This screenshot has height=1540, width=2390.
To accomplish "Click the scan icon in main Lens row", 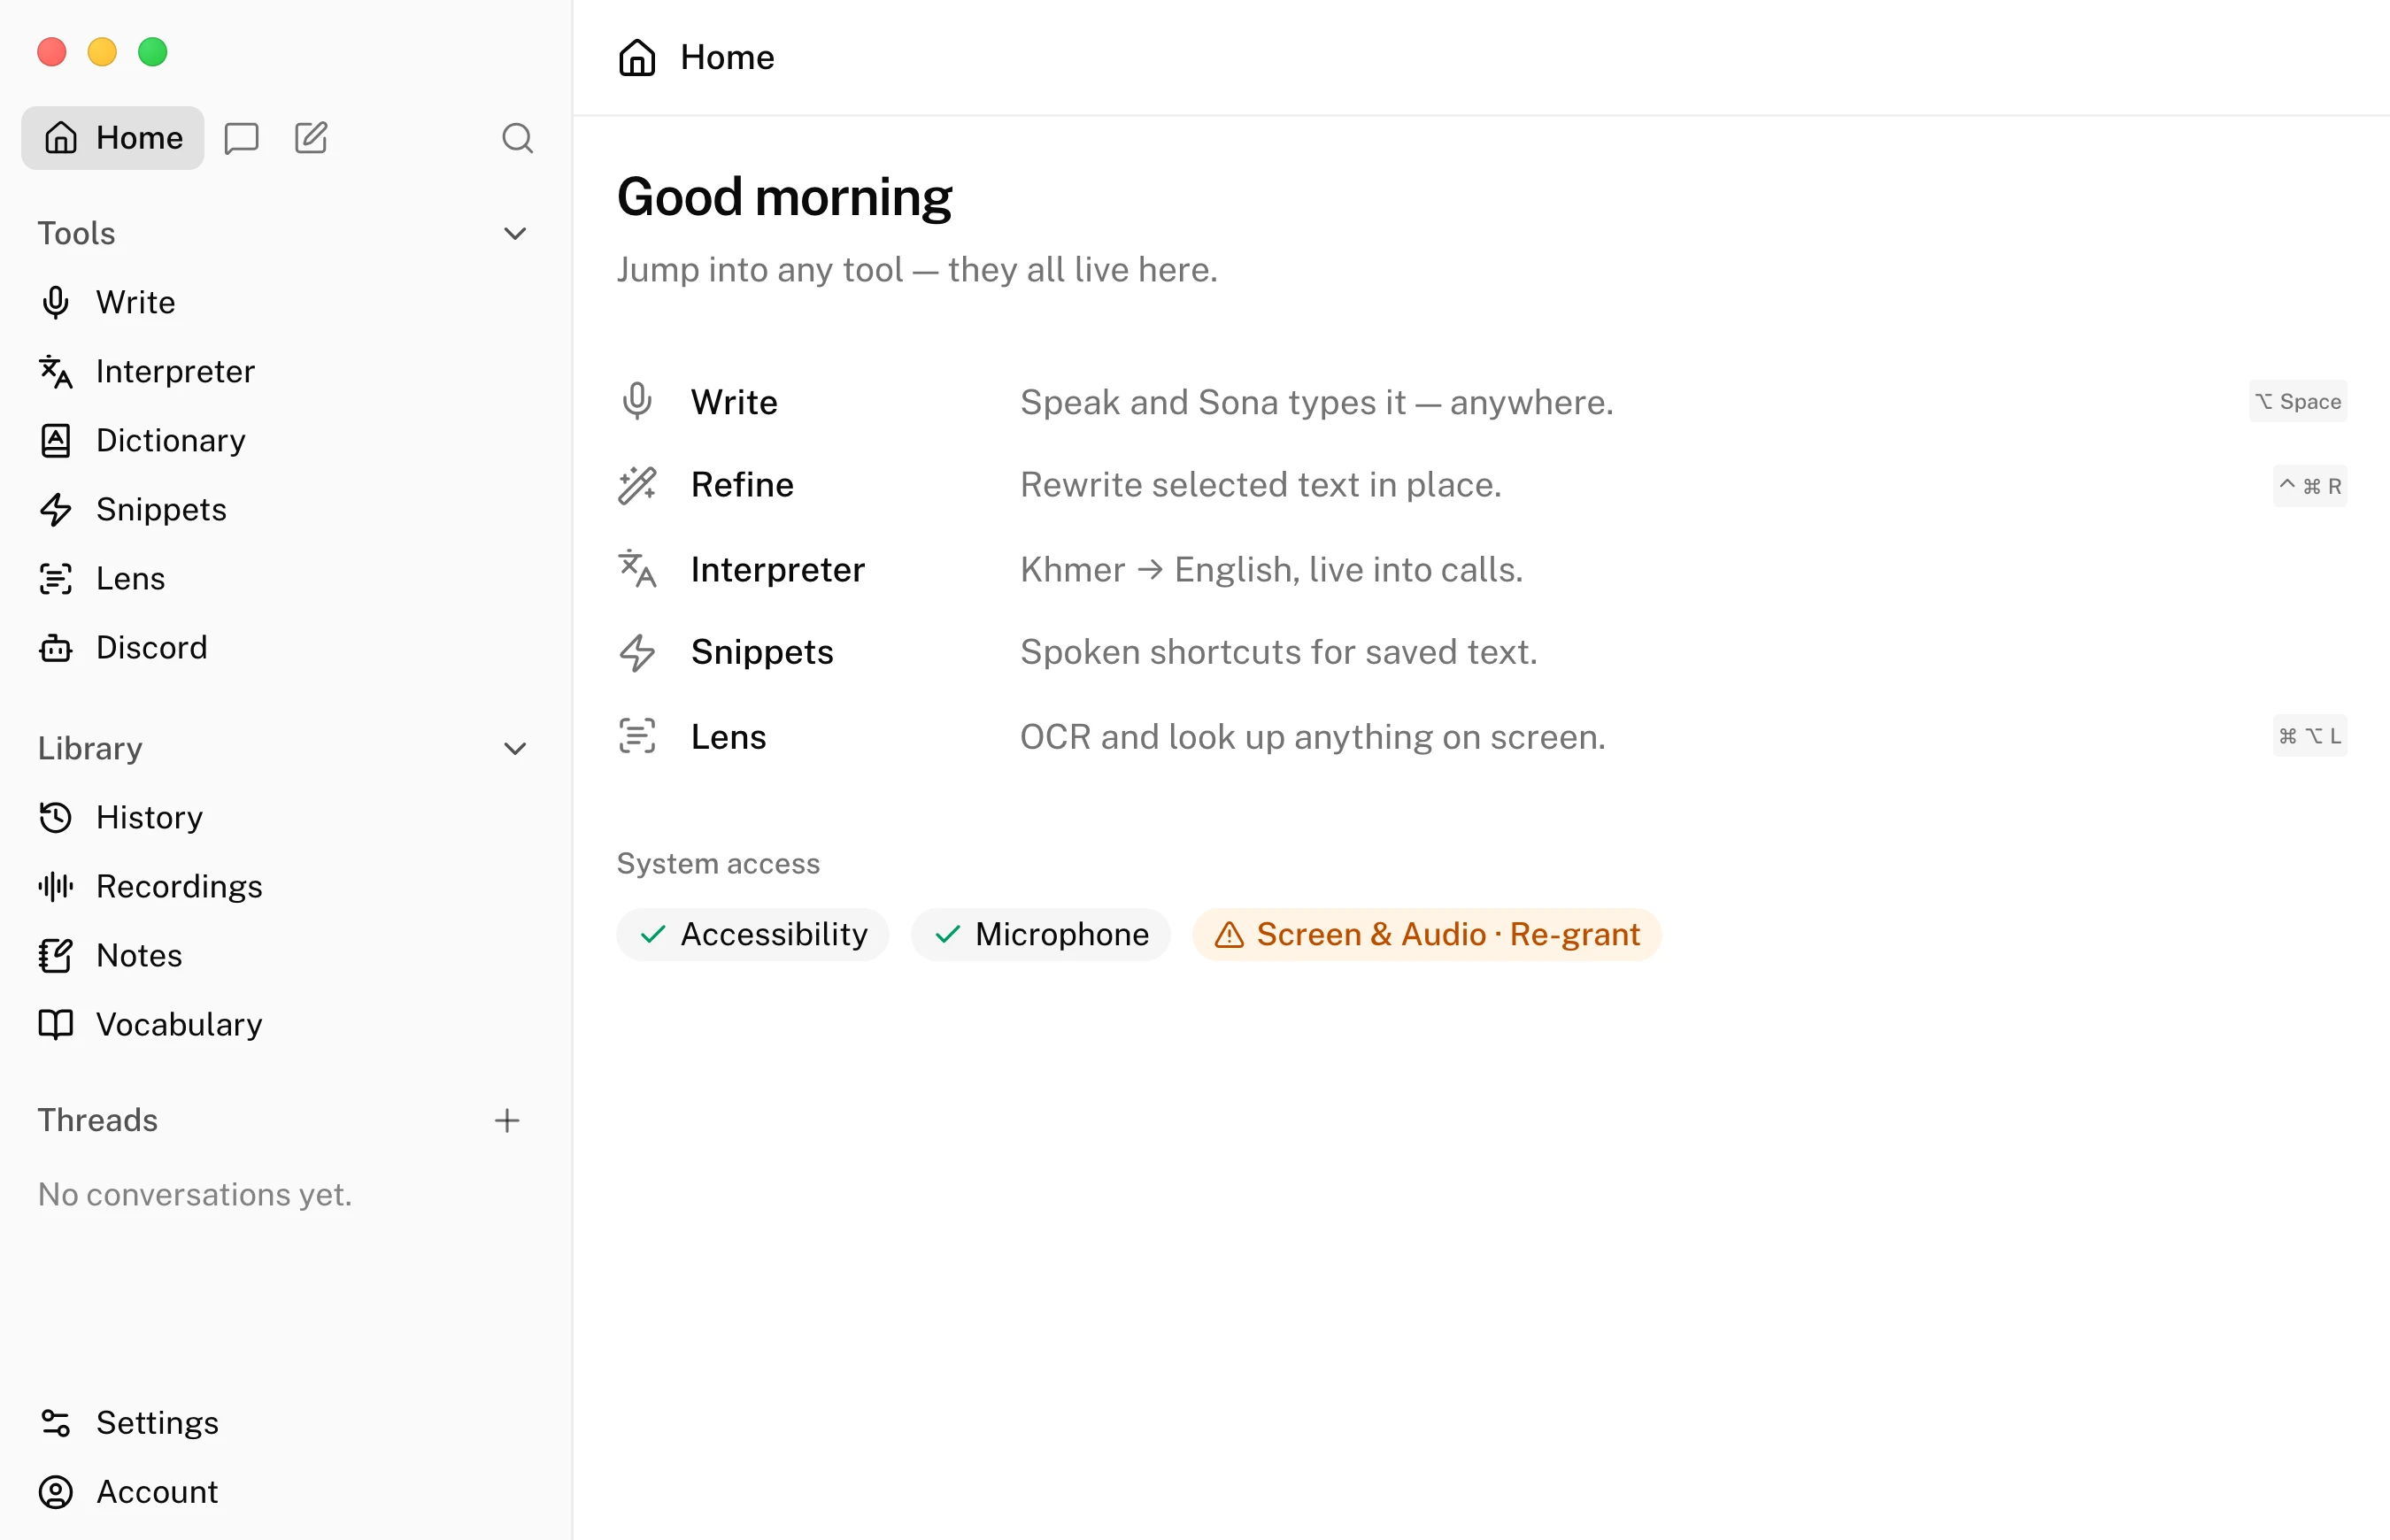I will pyautogui.click(x=637, y=736).
